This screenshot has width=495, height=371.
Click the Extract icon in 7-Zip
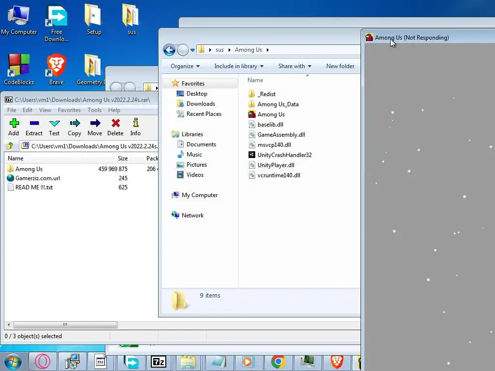pyautogui.click(x=34, y=127)
